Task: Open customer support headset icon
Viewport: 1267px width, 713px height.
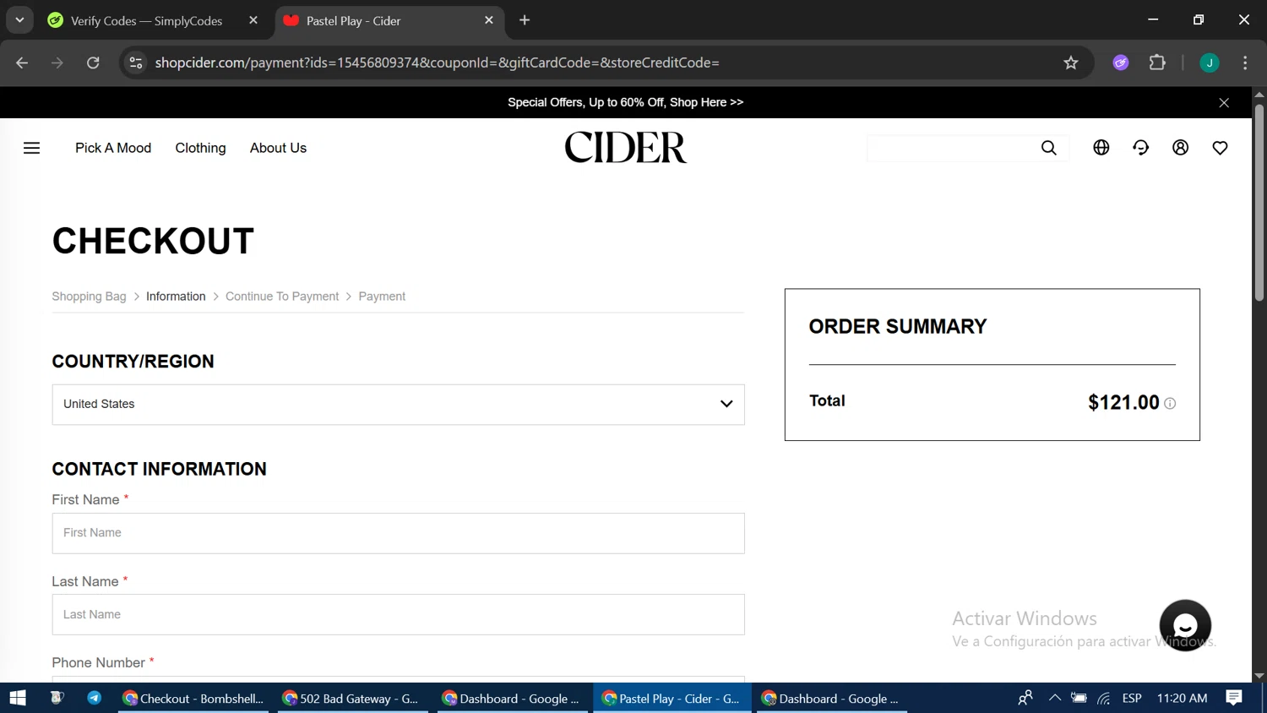Action: [1141, 148]
